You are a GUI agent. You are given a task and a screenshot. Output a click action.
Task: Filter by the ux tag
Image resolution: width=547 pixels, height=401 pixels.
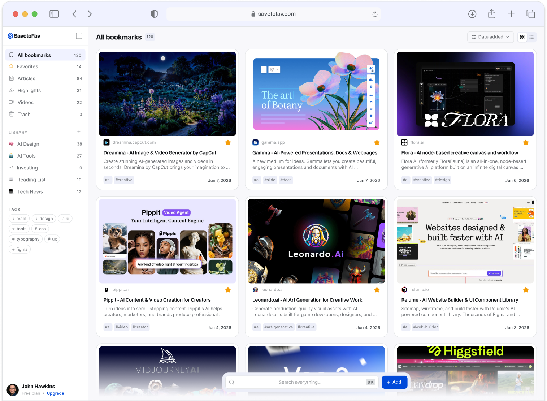(52, 239)
